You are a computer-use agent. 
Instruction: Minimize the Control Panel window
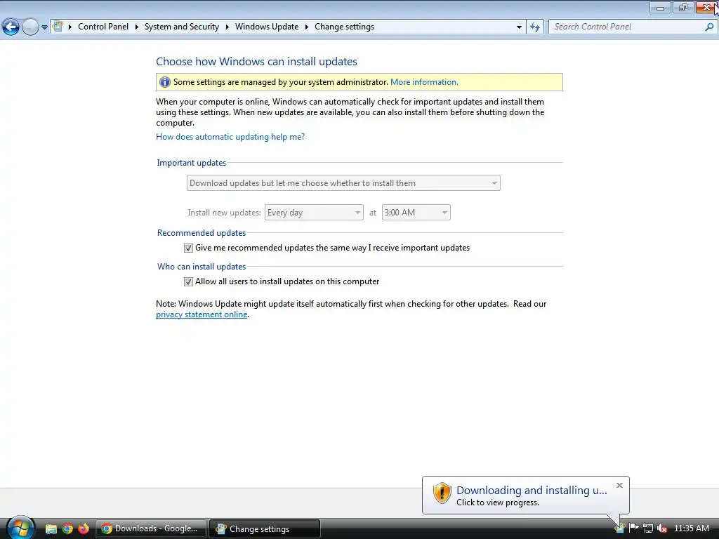click(660, 7)
